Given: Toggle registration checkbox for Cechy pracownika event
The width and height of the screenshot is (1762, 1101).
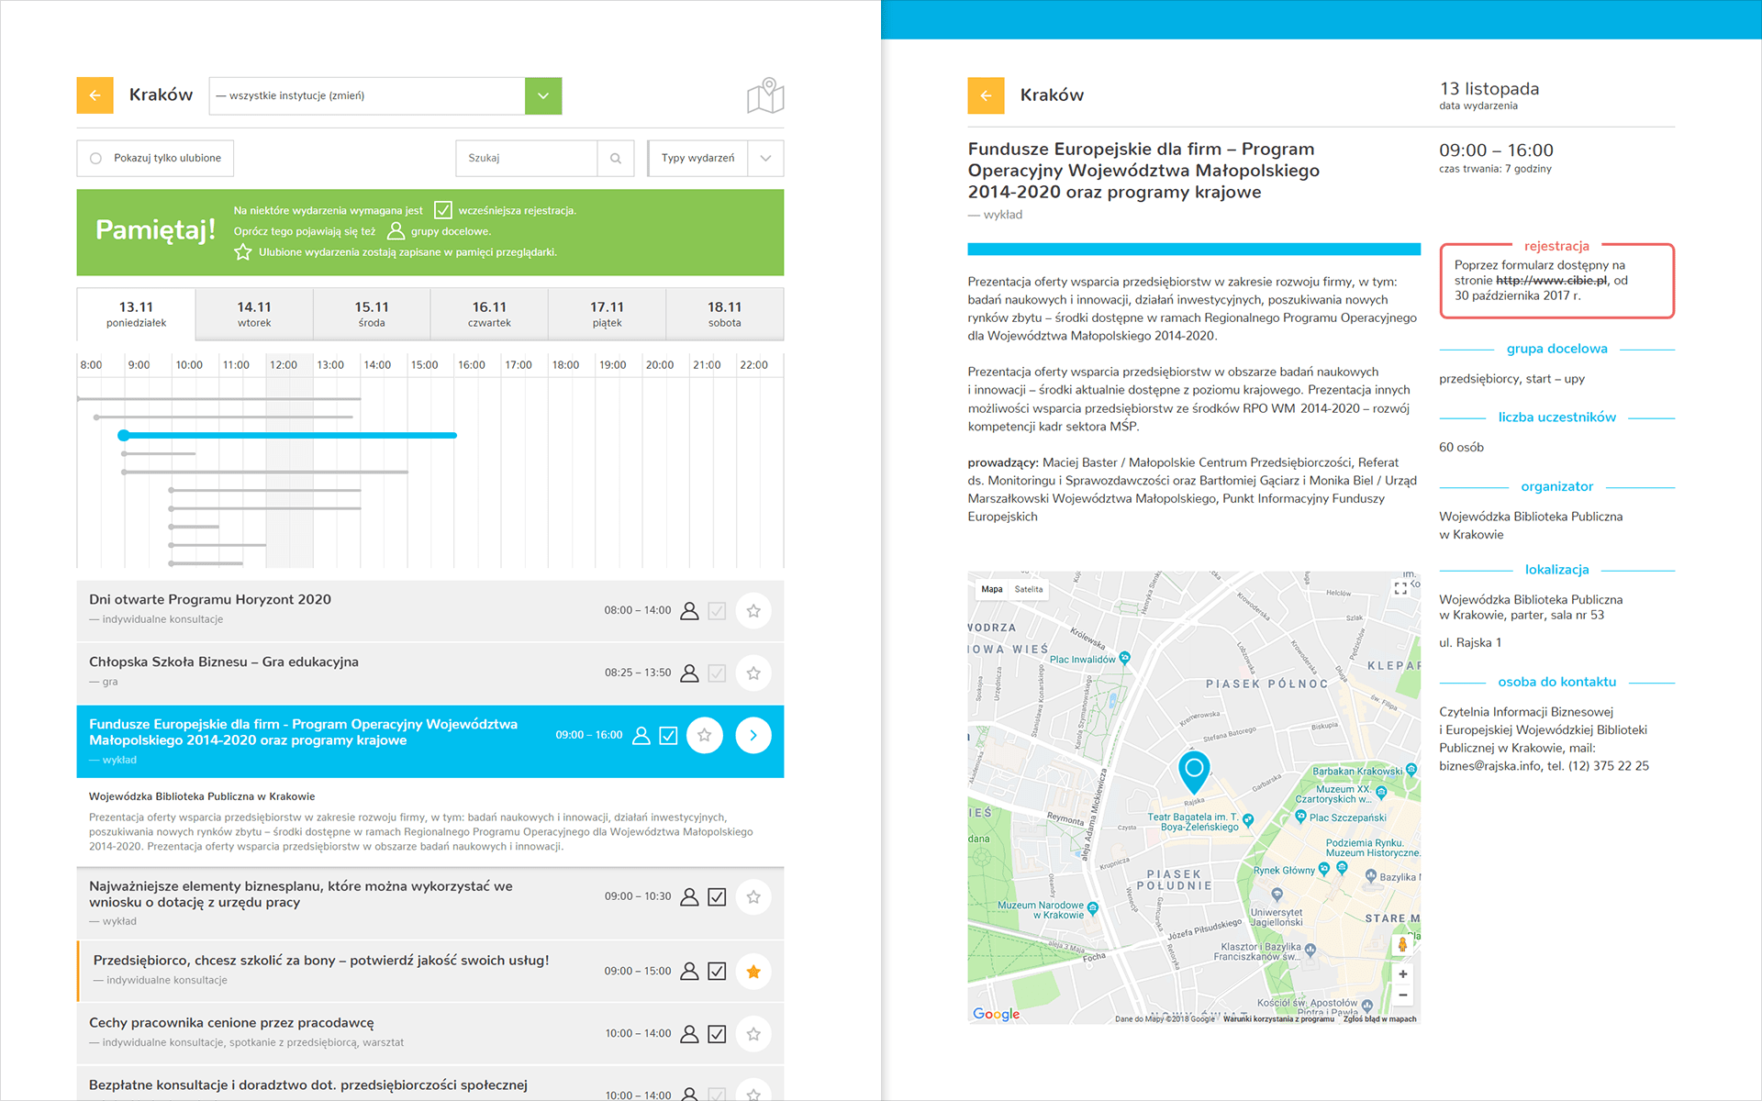Looking at the screenshot, I should (717, 1034).
